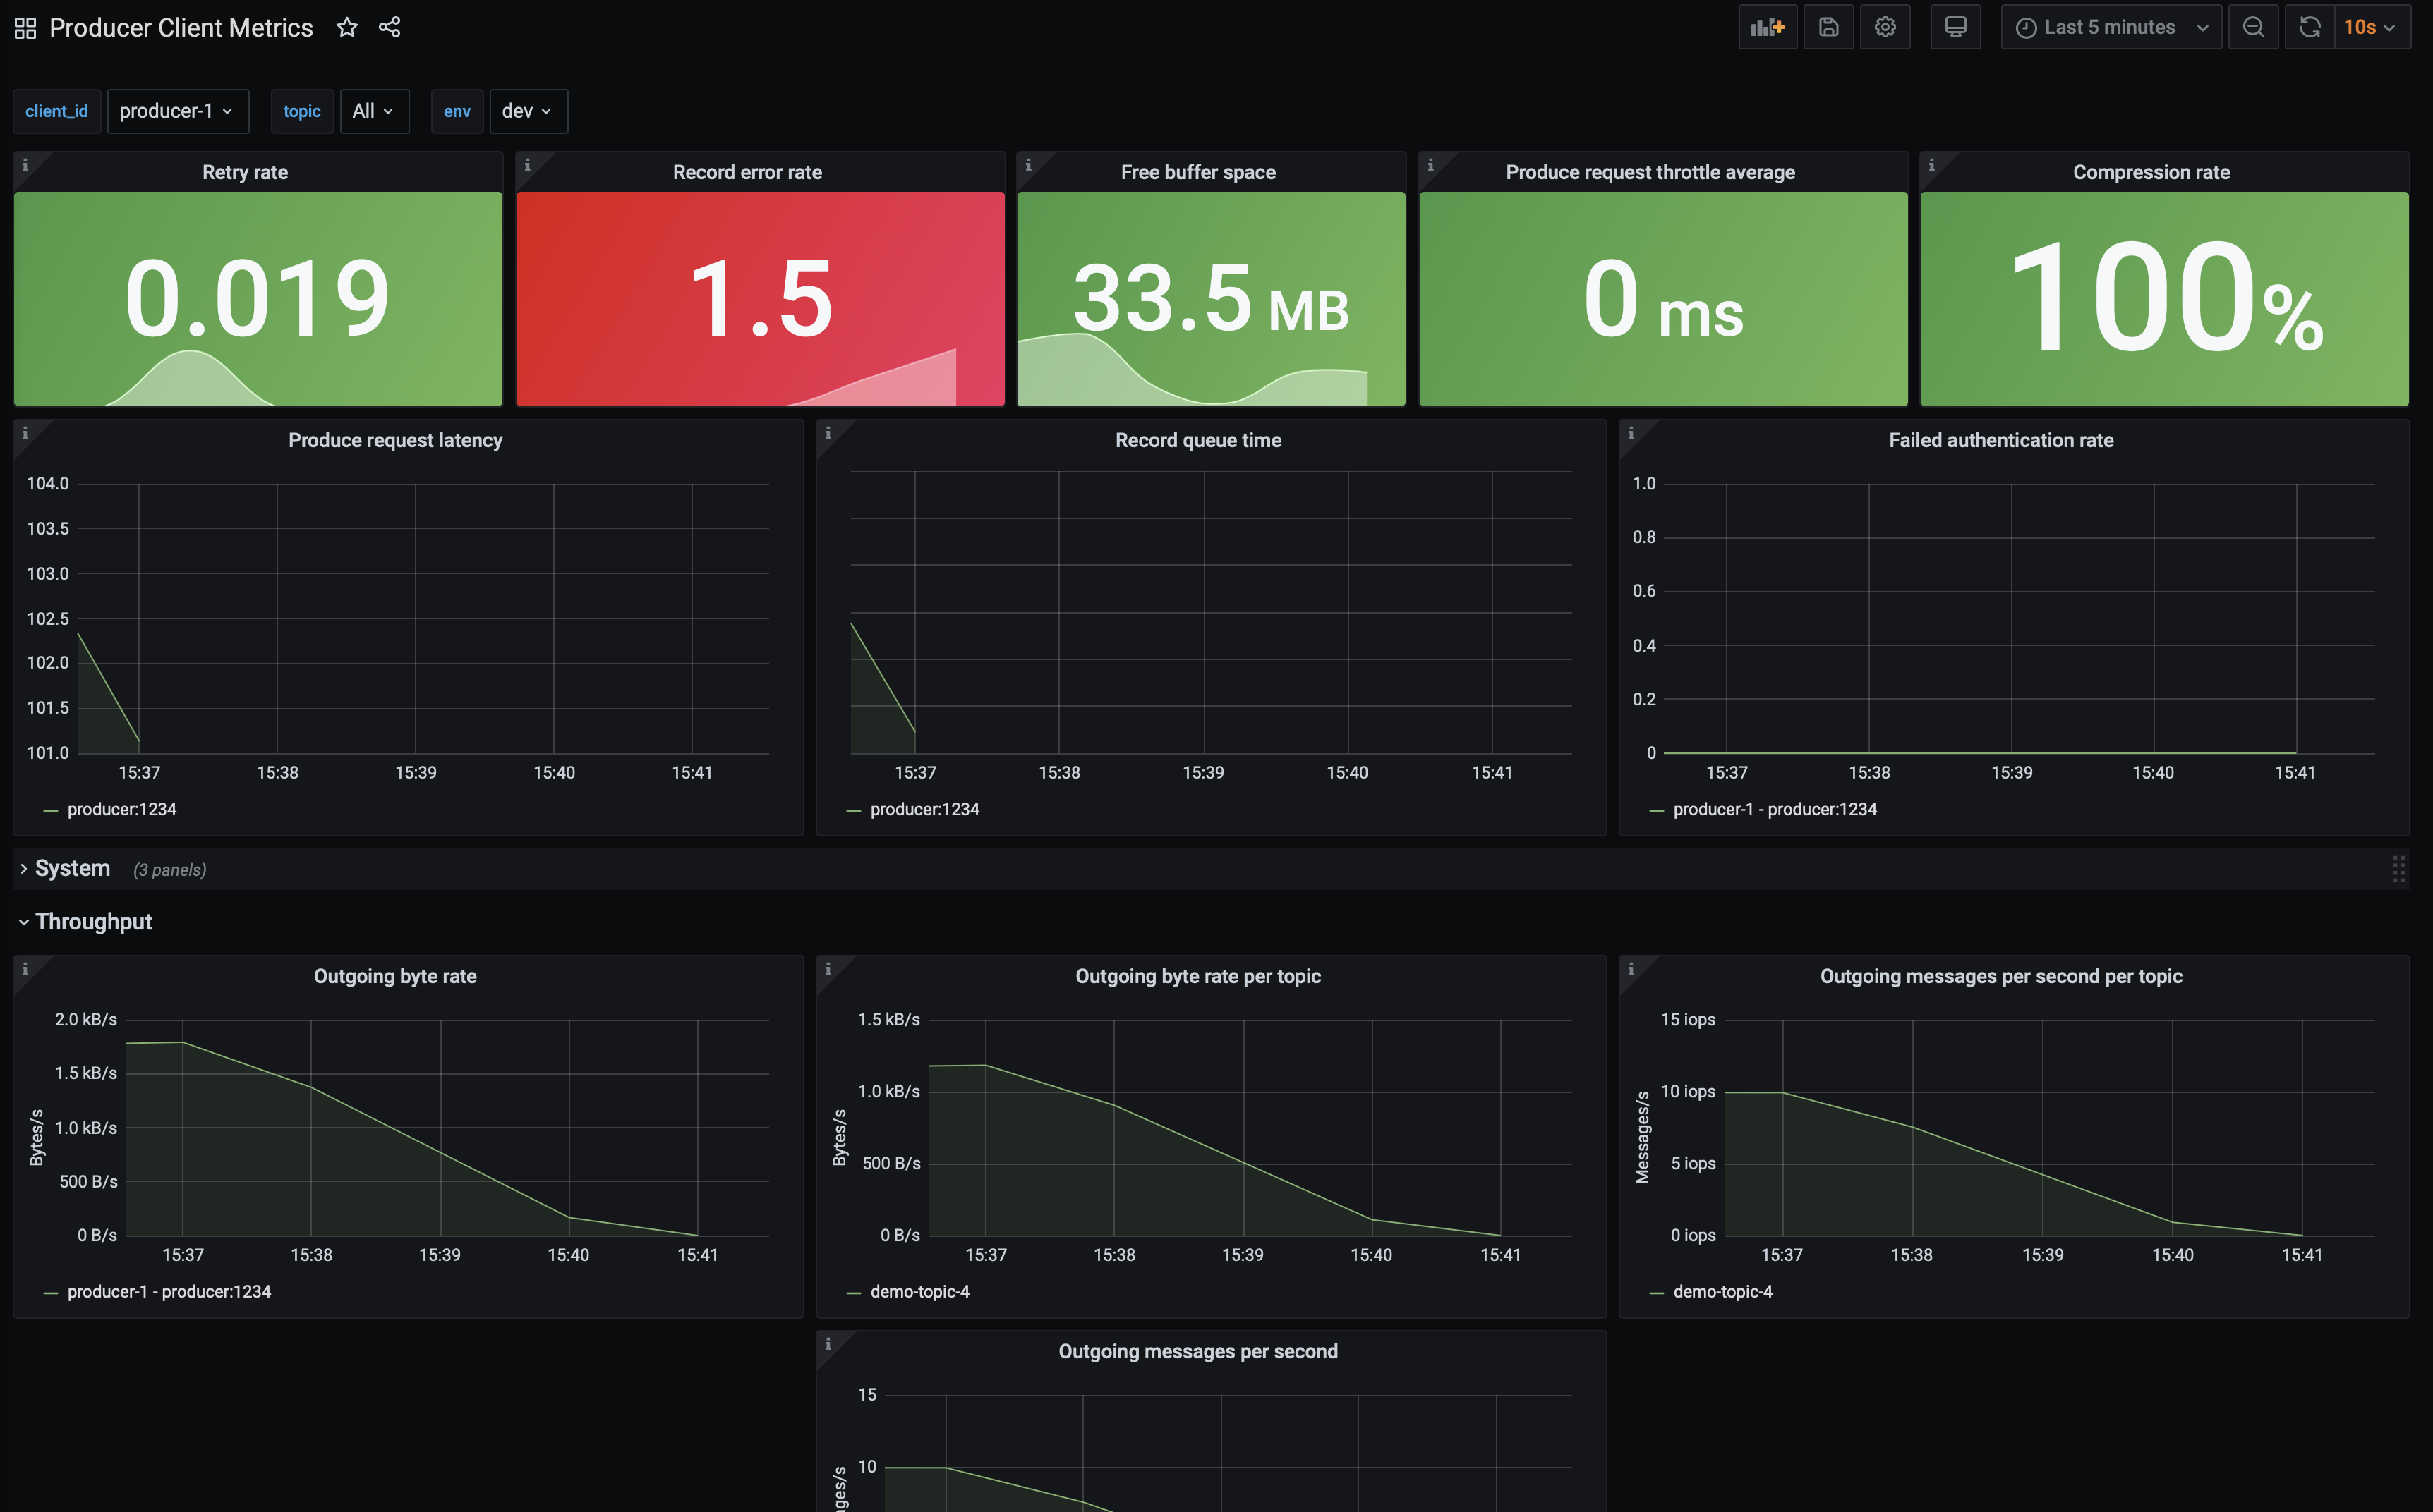This screenshot has width=2433, height=1512.
Task: Open the 10s refresh interval menu
Action: (x=2369, y=27)
